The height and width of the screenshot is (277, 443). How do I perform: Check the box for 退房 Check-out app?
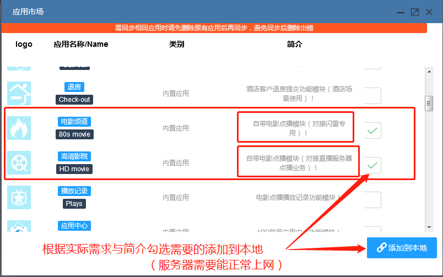click(373, 96)
